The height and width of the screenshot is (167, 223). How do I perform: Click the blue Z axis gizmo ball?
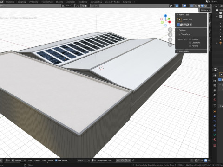(x=165, y=16)
